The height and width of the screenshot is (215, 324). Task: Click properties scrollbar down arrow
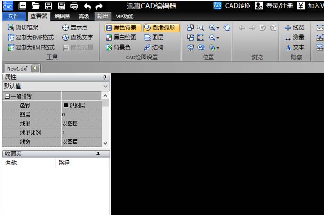[x=105, y=143]
